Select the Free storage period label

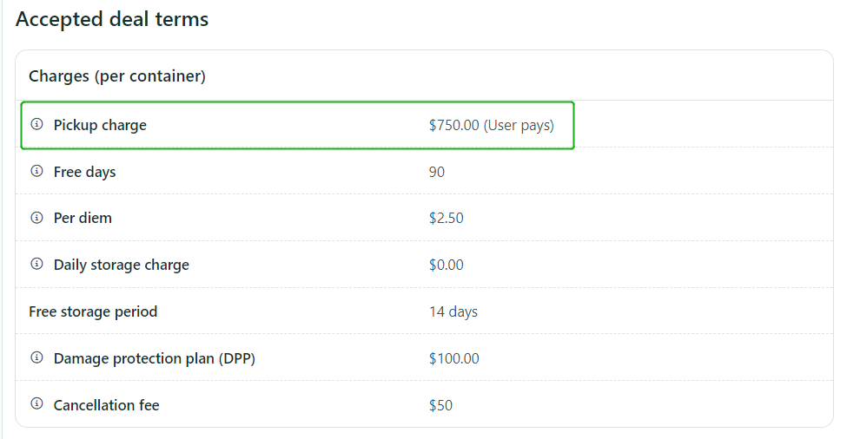coord(93,311)
